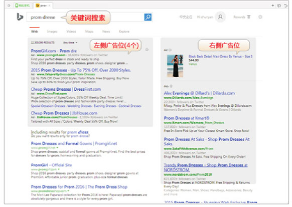Open the settings gear icon
The image size is (292, 207).
point(260,17)
